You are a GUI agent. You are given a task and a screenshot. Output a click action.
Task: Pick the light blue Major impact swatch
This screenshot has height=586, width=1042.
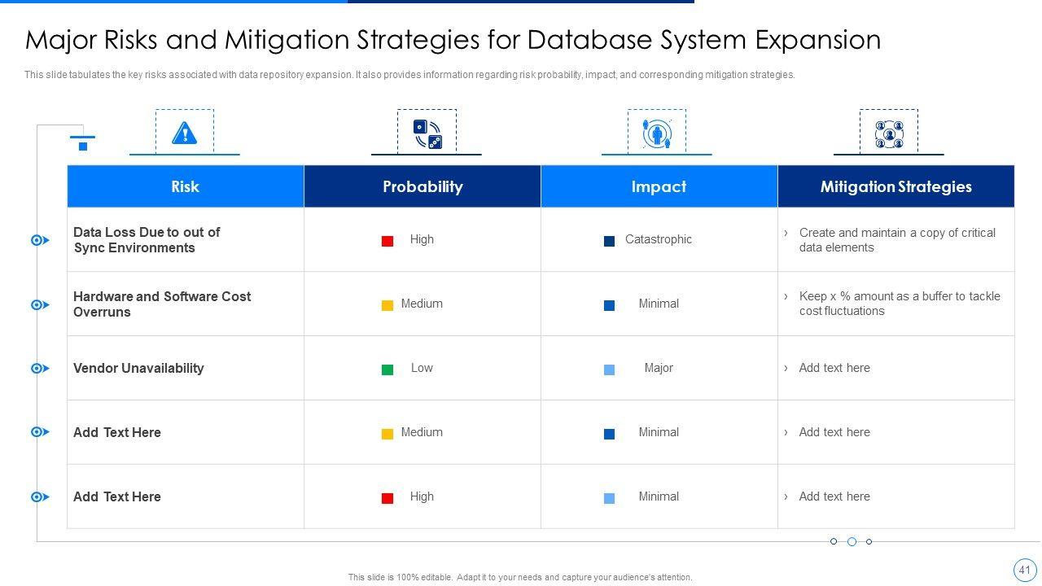coord(609,370)
